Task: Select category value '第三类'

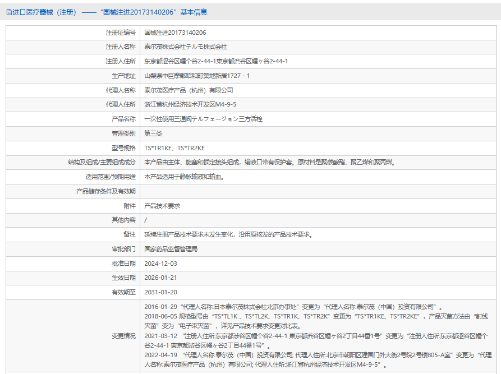Action: tap(153, 133)
